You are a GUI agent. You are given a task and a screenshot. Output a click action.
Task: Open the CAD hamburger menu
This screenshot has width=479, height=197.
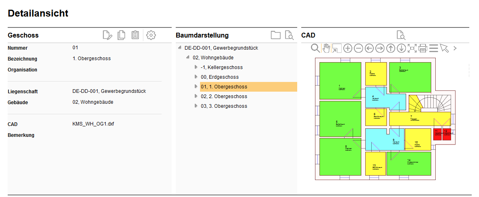coord(434,48)
